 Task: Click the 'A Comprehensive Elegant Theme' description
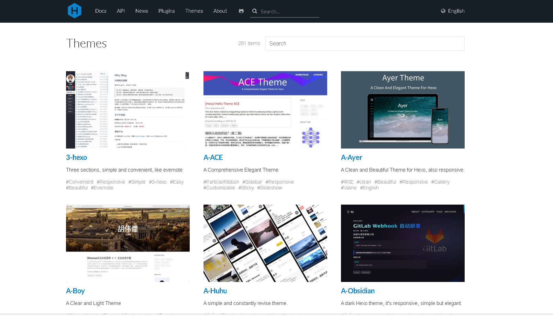click(241, 170)
